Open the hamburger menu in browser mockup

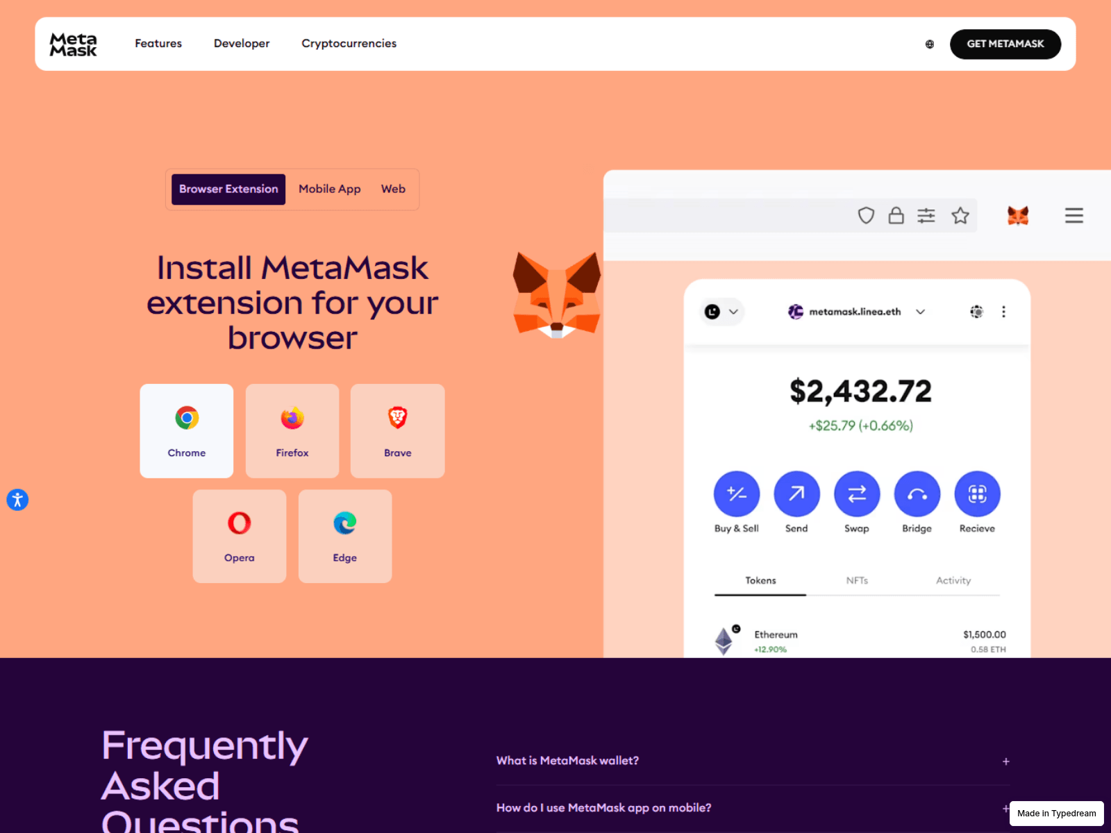click(1074, 216)
